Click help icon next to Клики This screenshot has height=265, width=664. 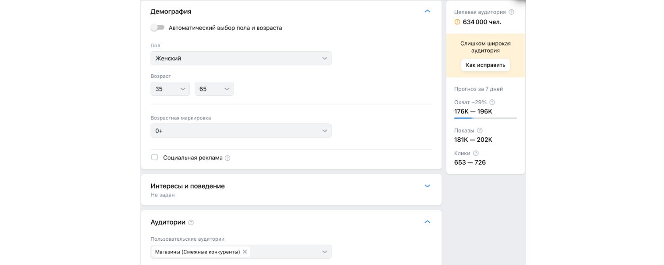pyautogui.click(x=476, y=153)
